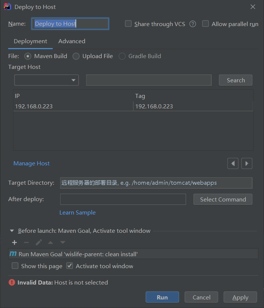264x308 pixels.
Task: Edit the Maven Goal launch task
Action: pyautogui.click(x=39, y=242)
